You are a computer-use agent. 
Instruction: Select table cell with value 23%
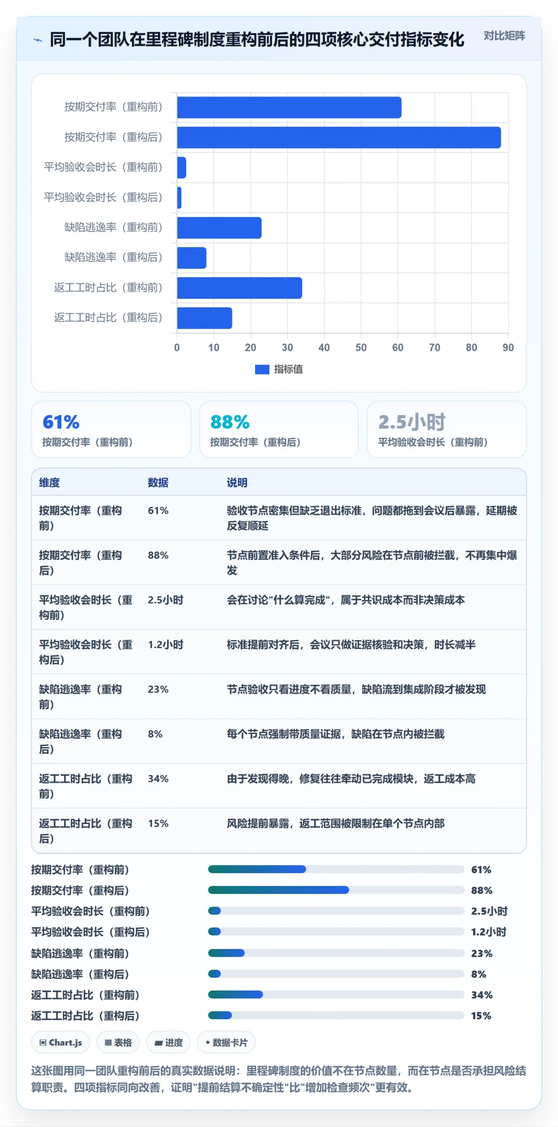pos(158,689)
